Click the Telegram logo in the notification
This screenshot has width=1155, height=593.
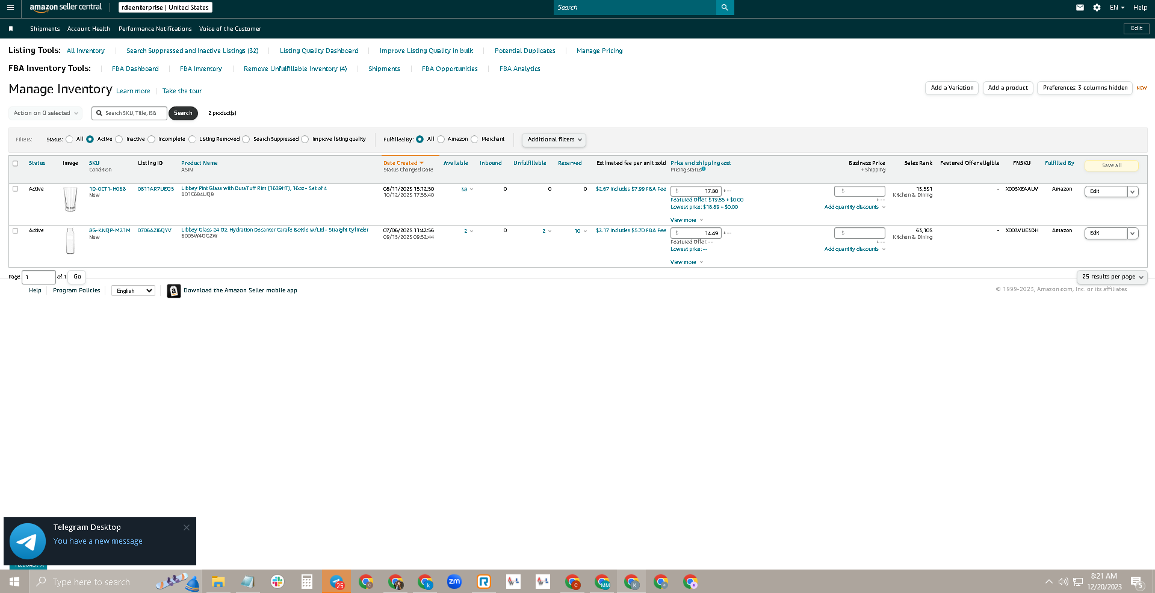pos(28,541)
